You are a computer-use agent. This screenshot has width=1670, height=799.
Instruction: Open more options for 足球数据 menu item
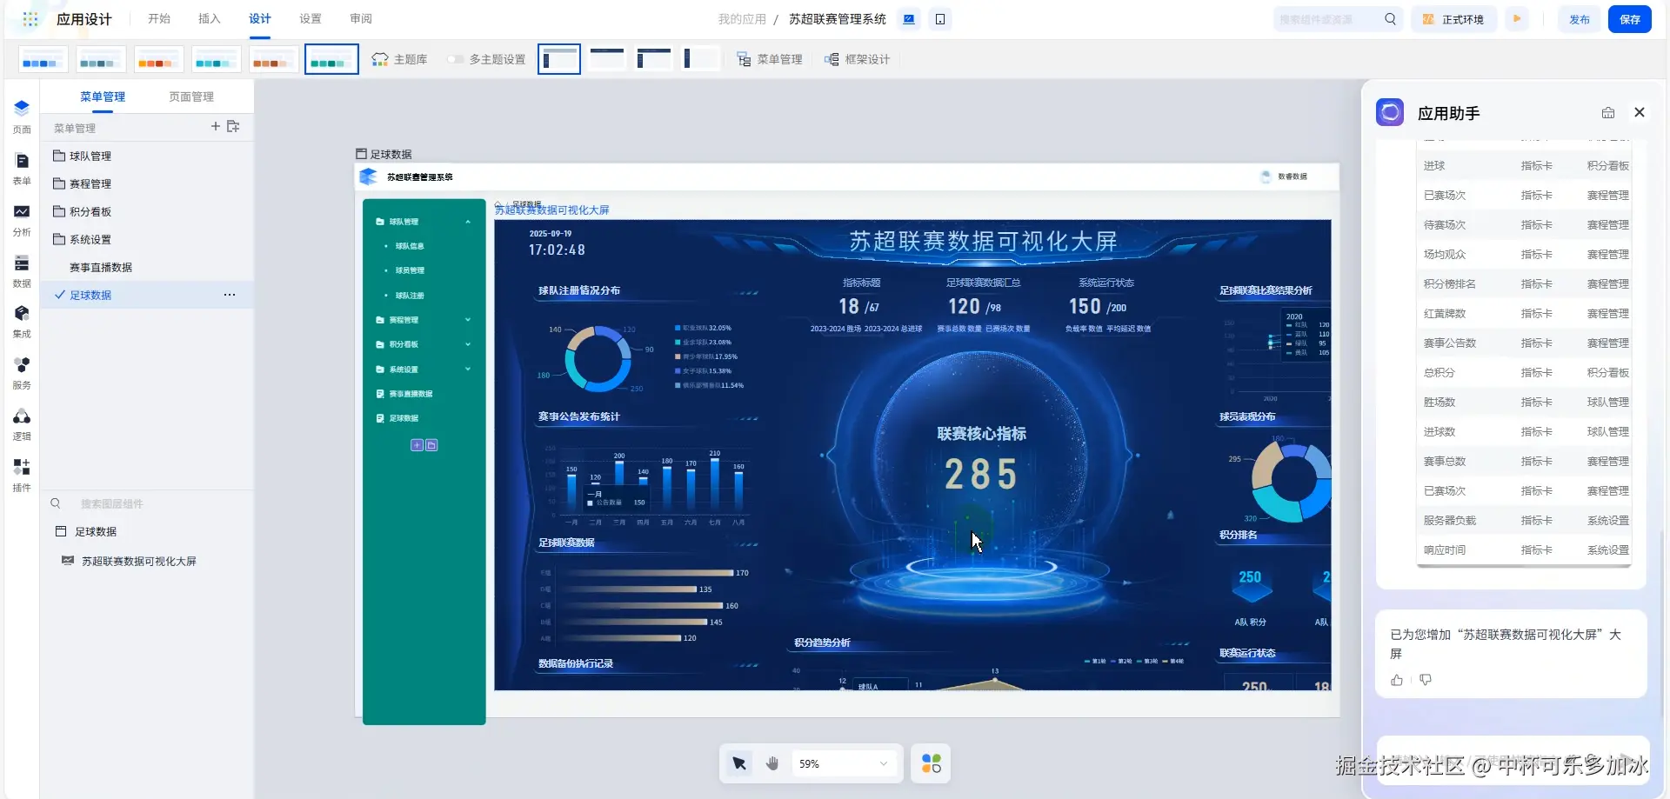(230, 295)
